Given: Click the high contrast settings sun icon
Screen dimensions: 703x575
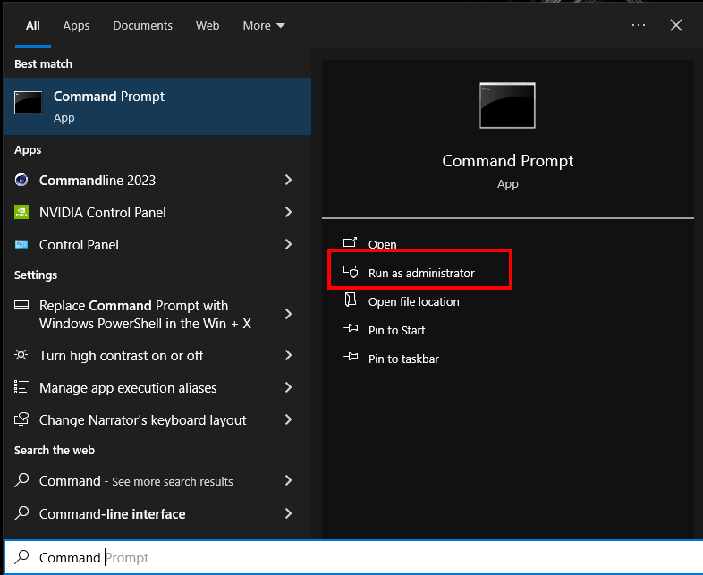Looking at the screenshot, I should (x=21, y=356).
